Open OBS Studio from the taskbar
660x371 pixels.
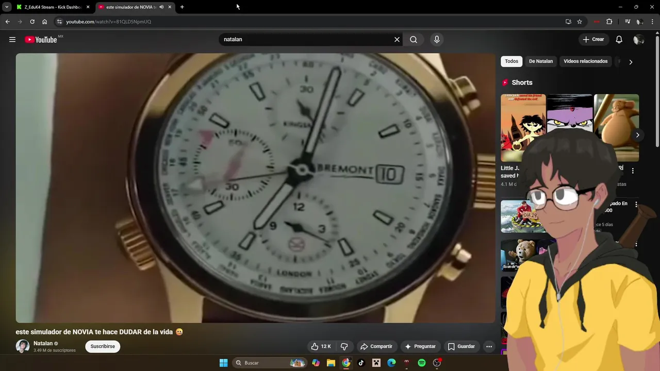click(437, 363)
